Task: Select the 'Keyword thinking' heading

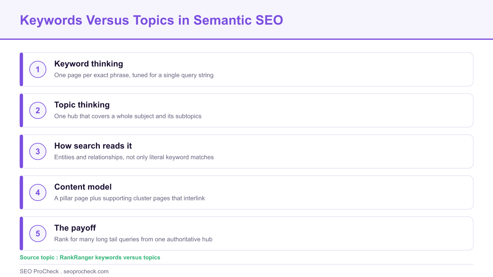Action: [89, 64]
